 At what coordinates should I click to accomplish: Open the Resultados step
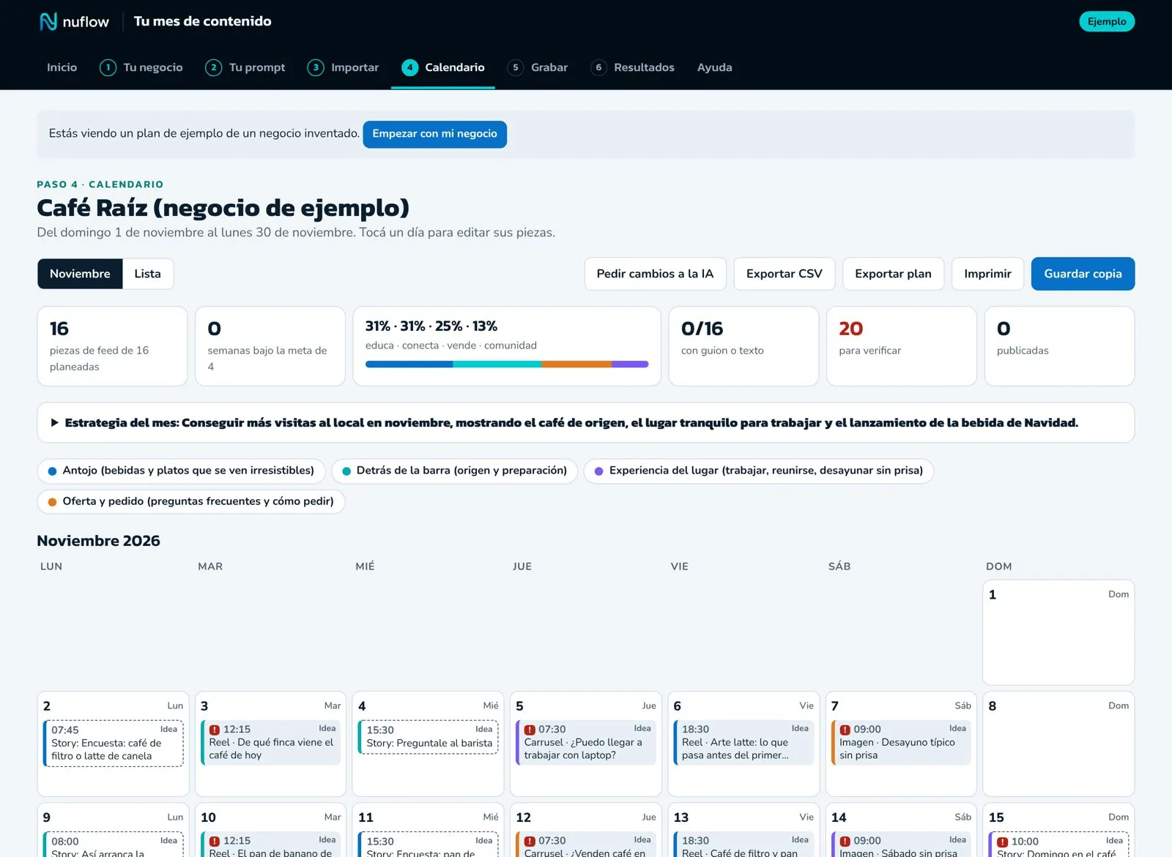633,67
